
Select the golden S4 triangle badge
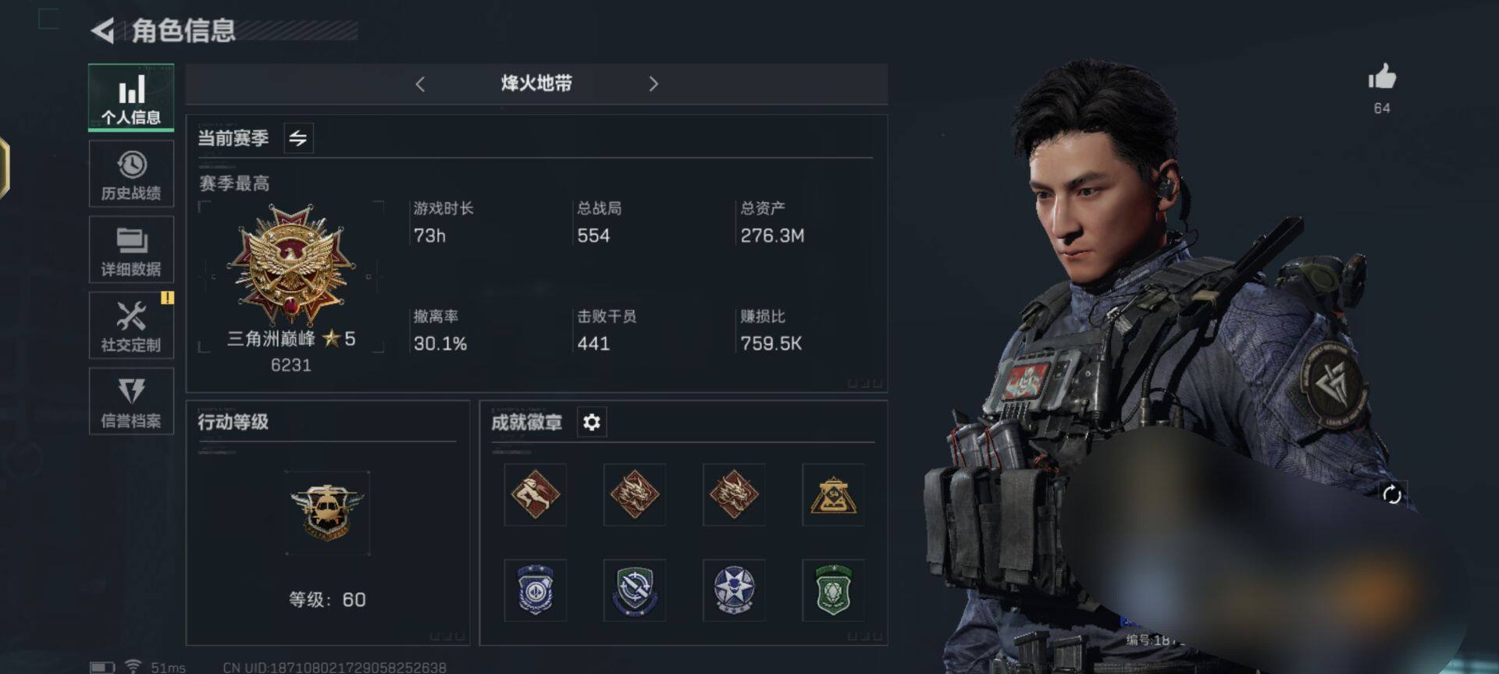tap(833, 495)
